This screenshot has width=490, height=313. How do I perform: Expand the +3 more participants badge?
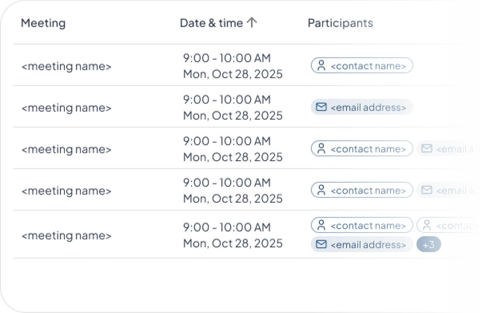428,244
